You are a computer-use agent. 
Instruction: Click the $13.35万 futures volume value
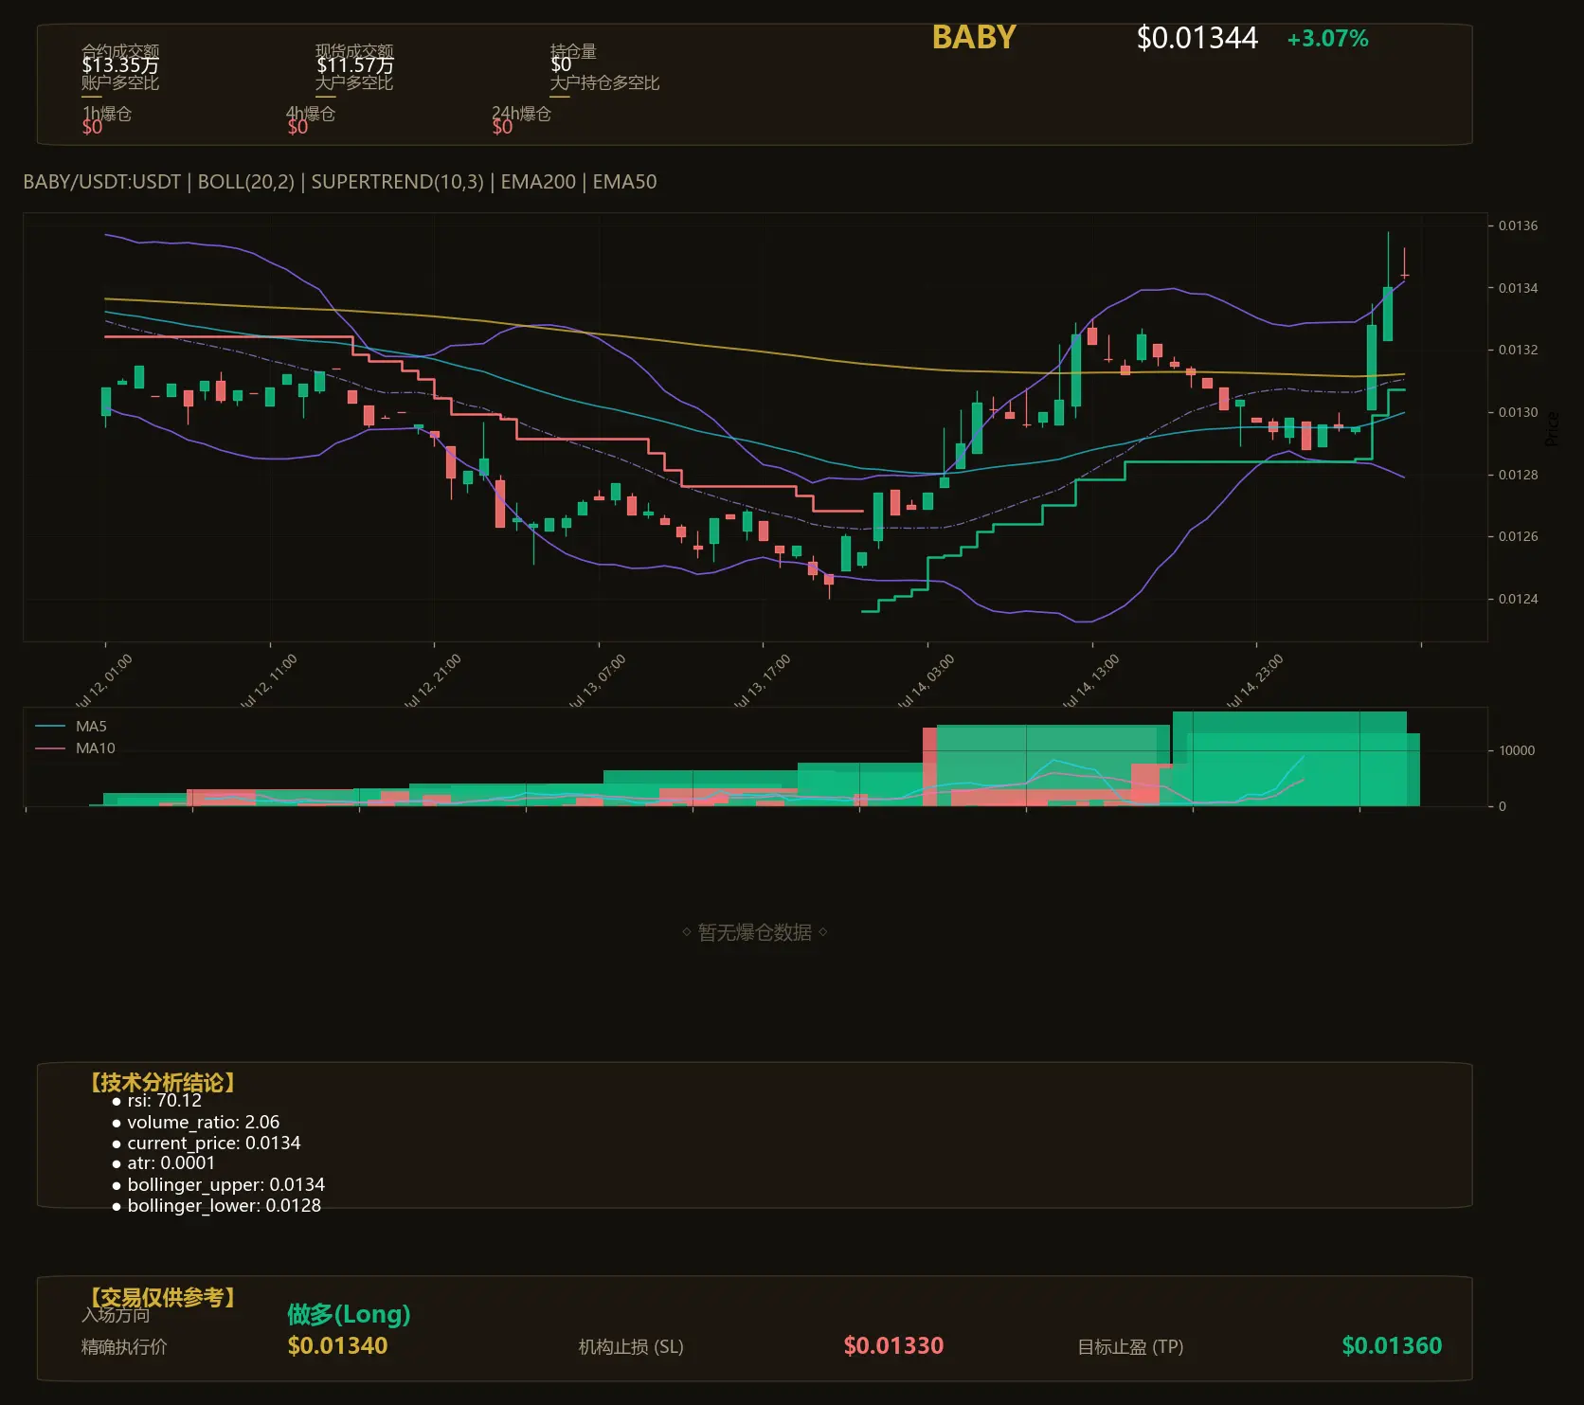[x=120, y=65]
